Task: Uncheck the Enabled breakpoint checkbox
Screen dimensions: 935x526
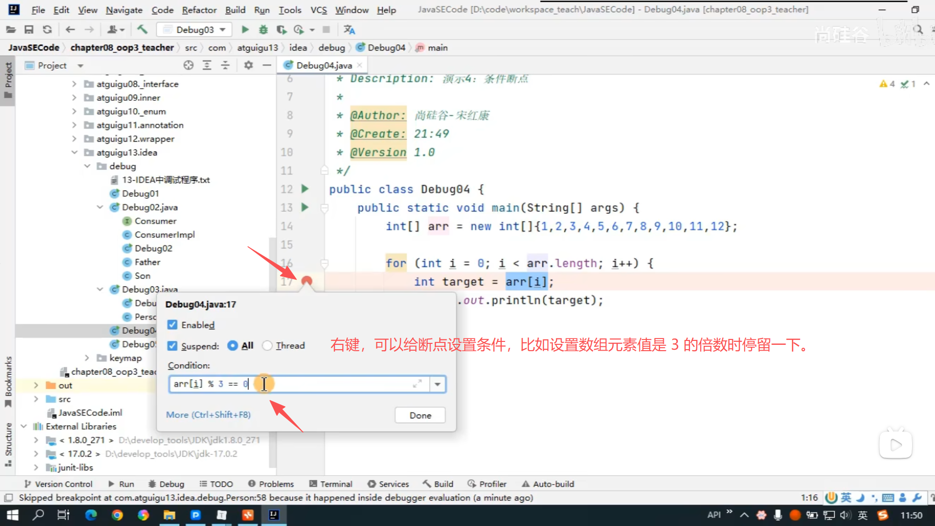Action: click(x=172, y=325)
